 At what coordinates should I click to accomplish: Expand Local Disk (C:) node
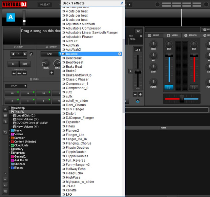point(12,116)
